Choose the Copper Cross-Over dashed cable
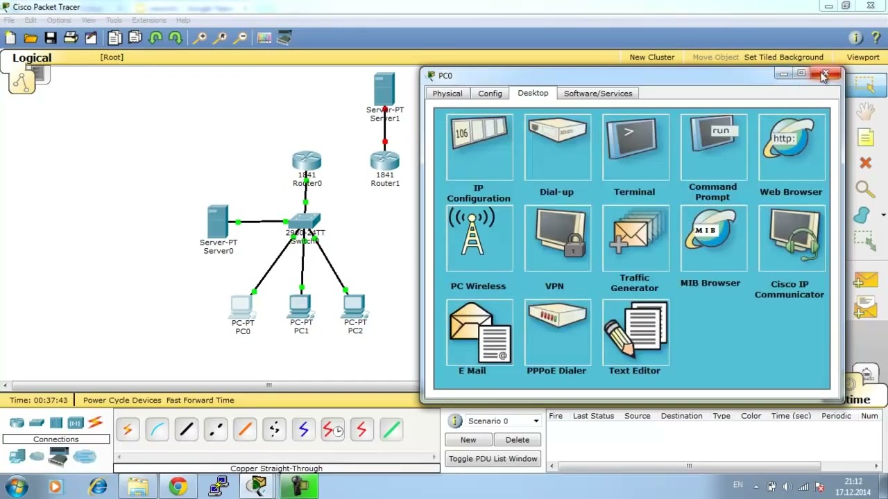The height and width of the screenshot is (499, 888). tap(215, 430)
